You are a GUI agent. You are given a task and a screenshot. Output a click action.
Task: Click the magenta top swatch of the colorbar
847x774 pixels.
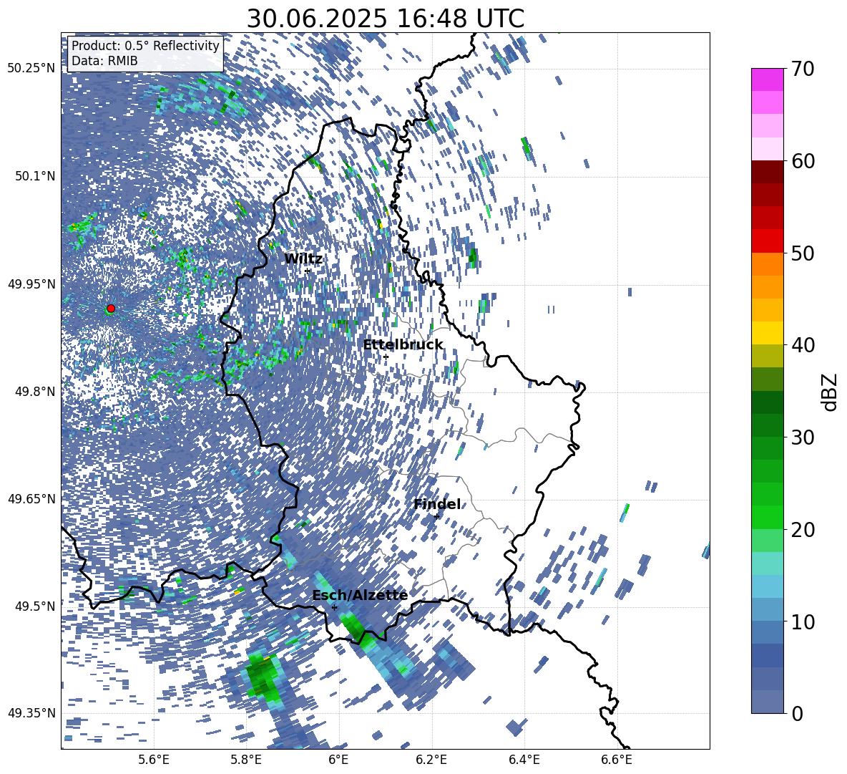(x=767, y=80)
